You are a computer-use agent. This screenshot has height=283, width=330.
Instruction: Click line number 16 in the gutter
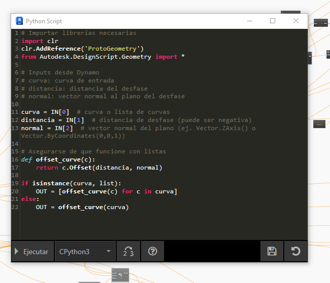click(x=15, y=159)
